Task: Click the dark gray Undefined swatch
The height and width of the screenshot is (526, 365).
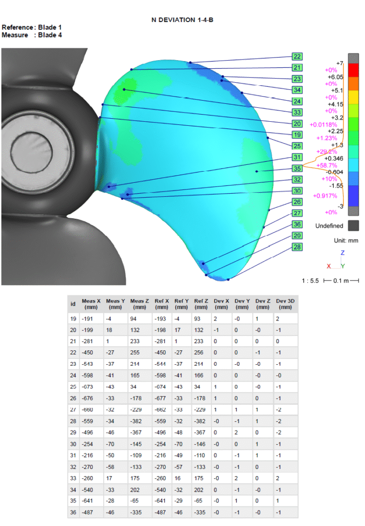Action: [x=353, y=225]
